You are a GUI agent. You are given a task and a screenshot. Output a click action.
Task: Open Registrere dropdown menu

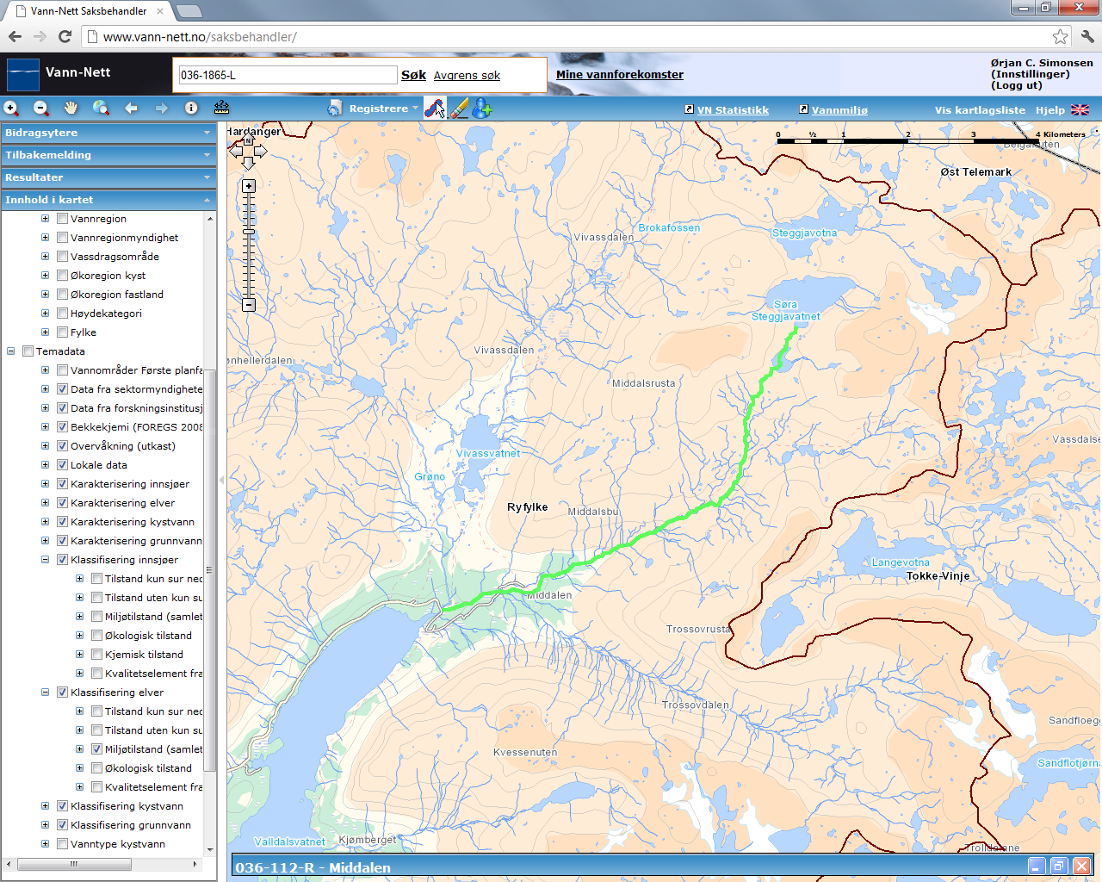click(383, 109)
